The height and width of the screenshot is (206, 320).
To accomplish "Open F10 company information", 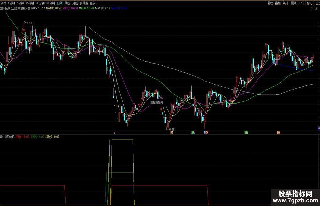I will [302, 3].
